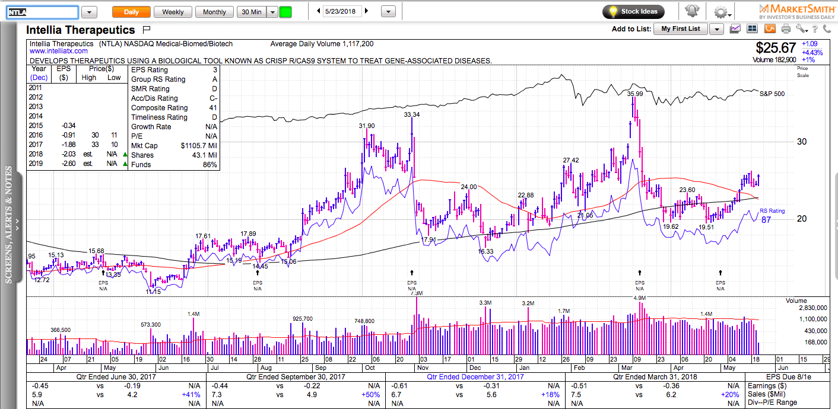
Task: Click the 35.99 price peak label
Action: pos(635,94)
